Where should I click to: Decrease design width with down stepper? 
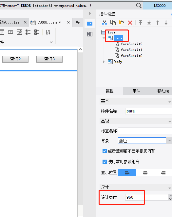[170, 199]
